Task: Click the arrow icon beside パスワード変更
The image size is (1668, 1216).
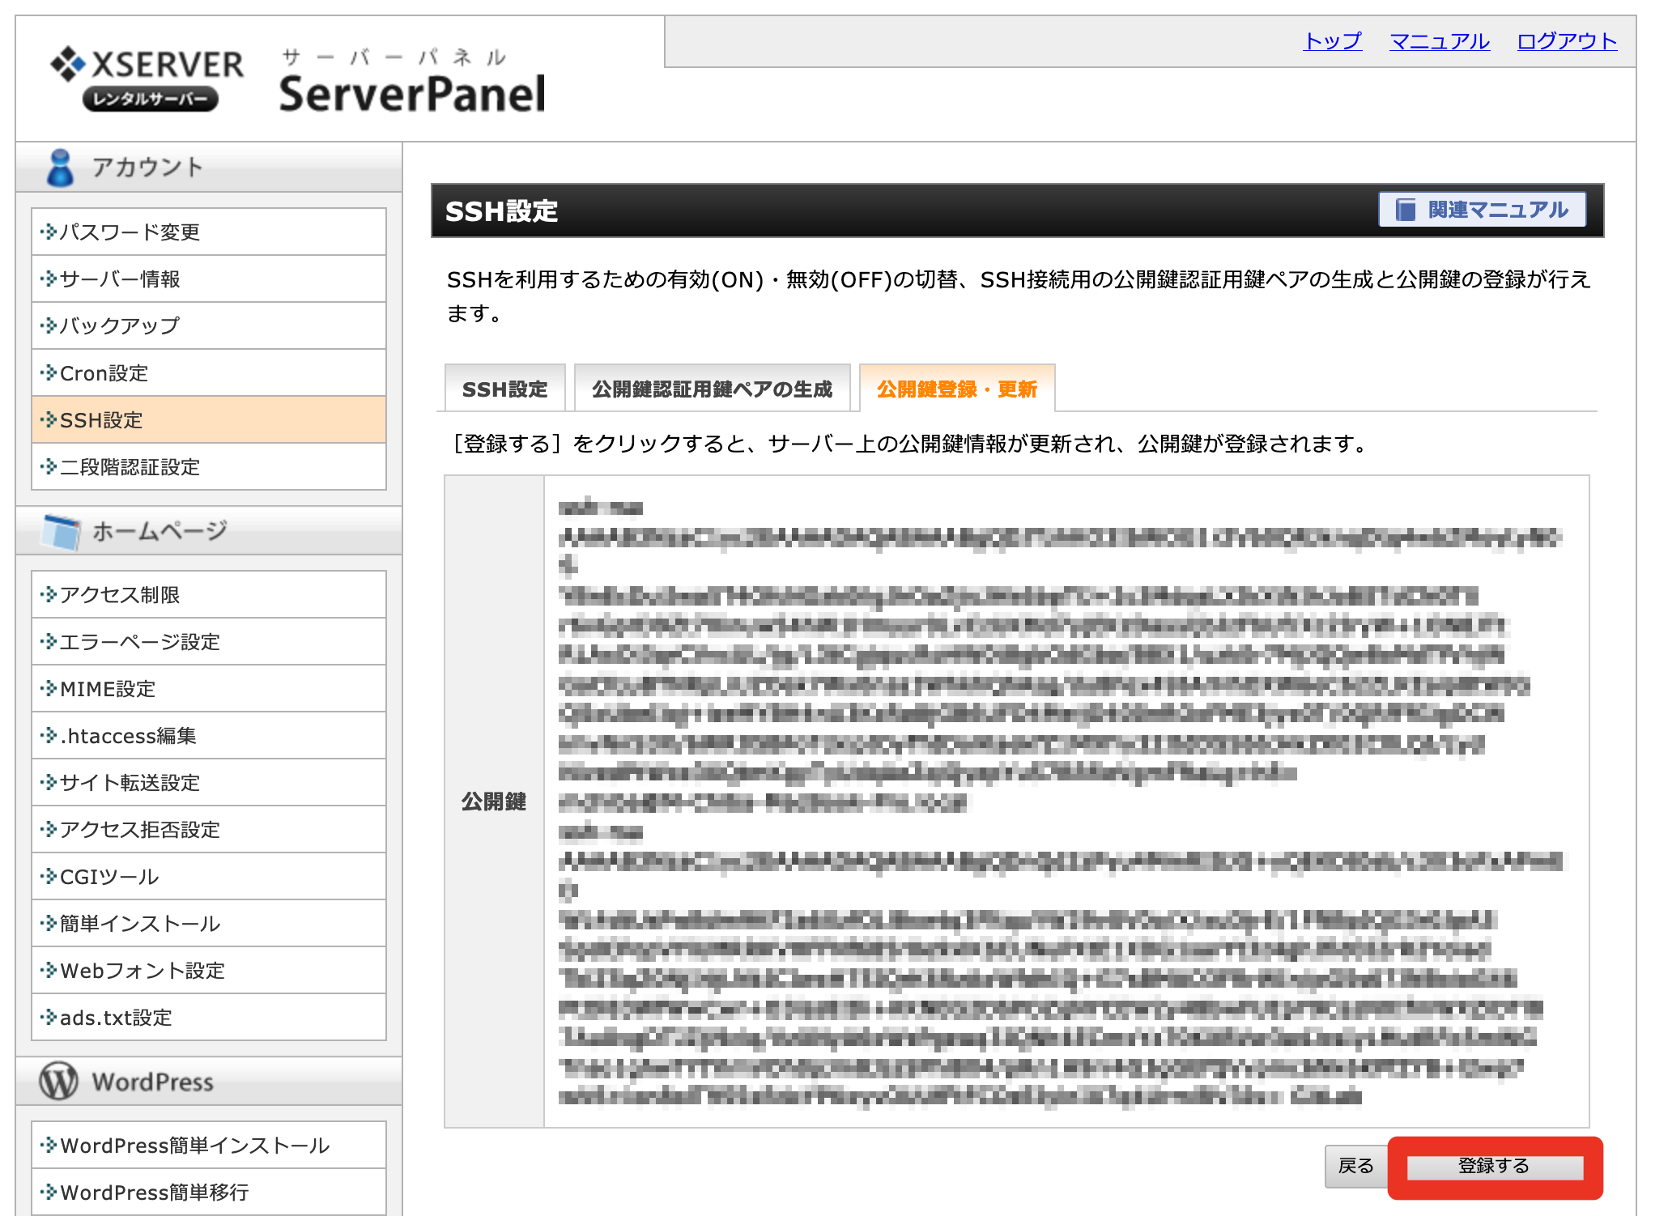Action: click(x=49, y=232)
